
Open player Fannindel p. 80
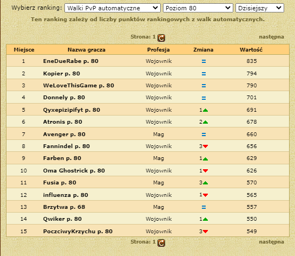[x=67, y=146]
